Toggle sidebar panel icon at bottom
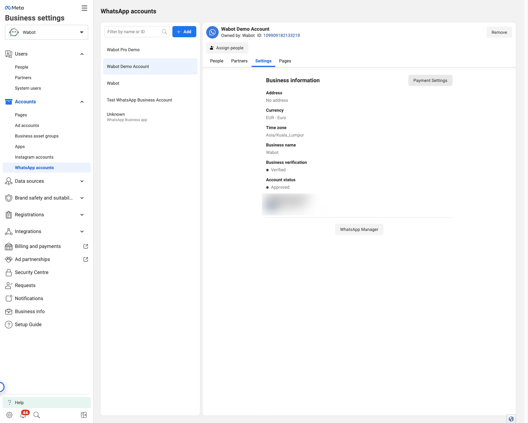 point(84,415)
